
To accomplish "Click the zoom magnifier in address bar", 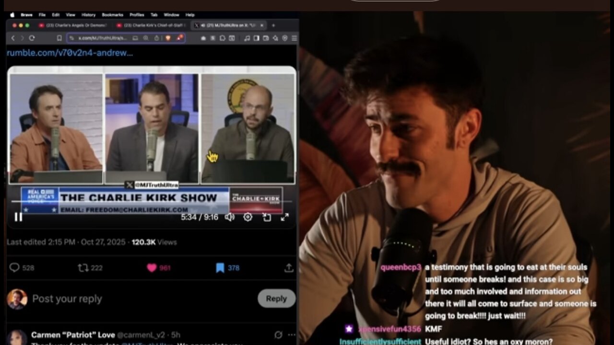I will click(145, 38).
